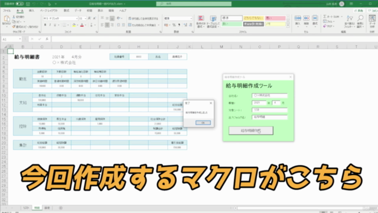
Task: Add a new sheet with plus icon
Action: (60, 208)
